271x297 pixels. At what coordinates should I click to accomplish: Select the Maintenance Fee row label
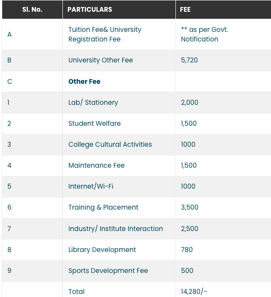tap(96, 166)
